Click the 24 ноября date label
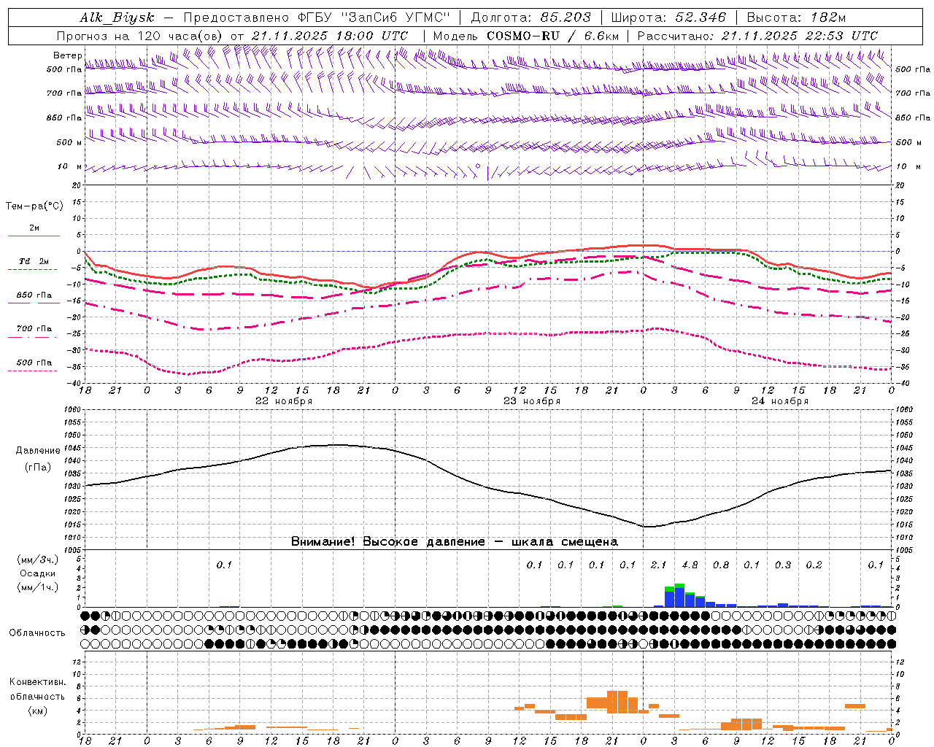The image size is (934, 747). click(780, 401)
